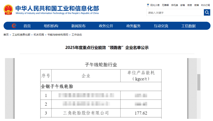Open the 工信数据 section
The width and height of the screenshot is (213, 121).
coord(188,26)
